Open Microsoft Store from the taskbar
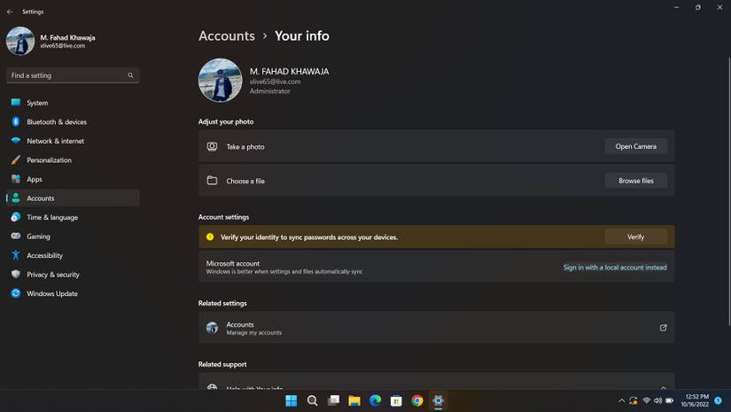Image resolution: width=731 pixels, height=412 pixels. point(396,400)
